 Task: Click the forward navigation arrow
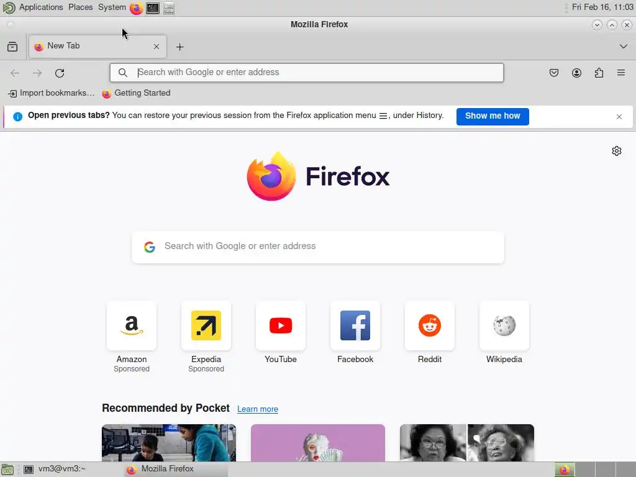37,73
